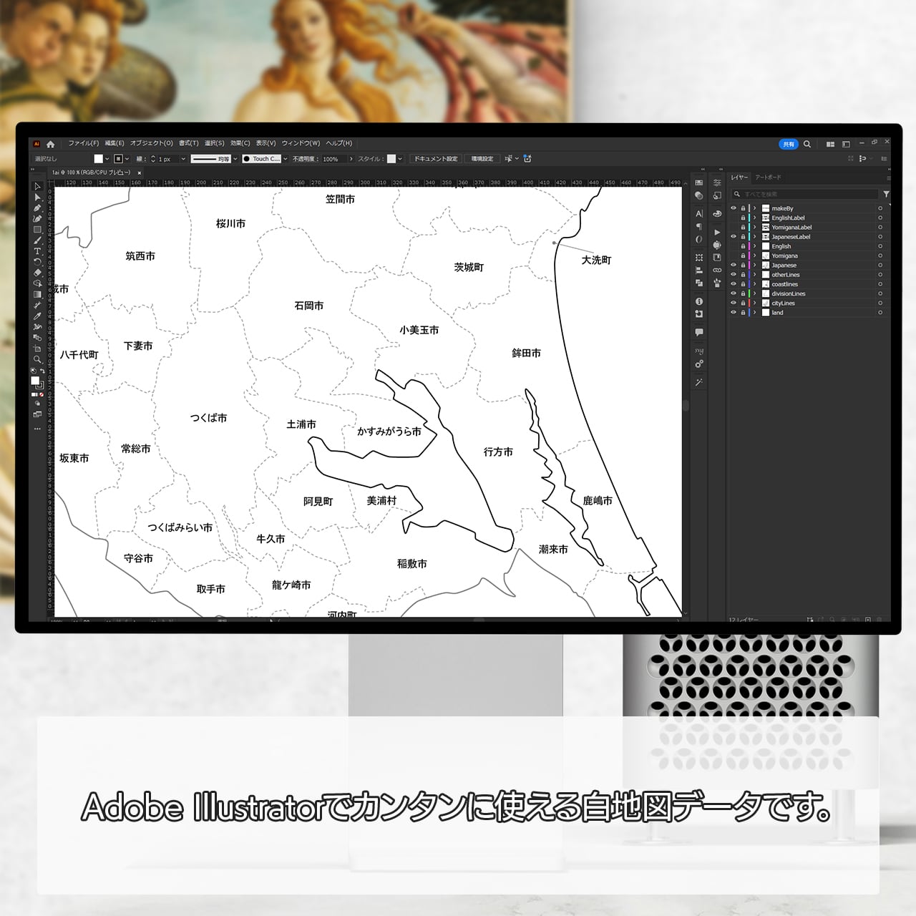Select the Eyedropper tool

click(x=37, y=316)
